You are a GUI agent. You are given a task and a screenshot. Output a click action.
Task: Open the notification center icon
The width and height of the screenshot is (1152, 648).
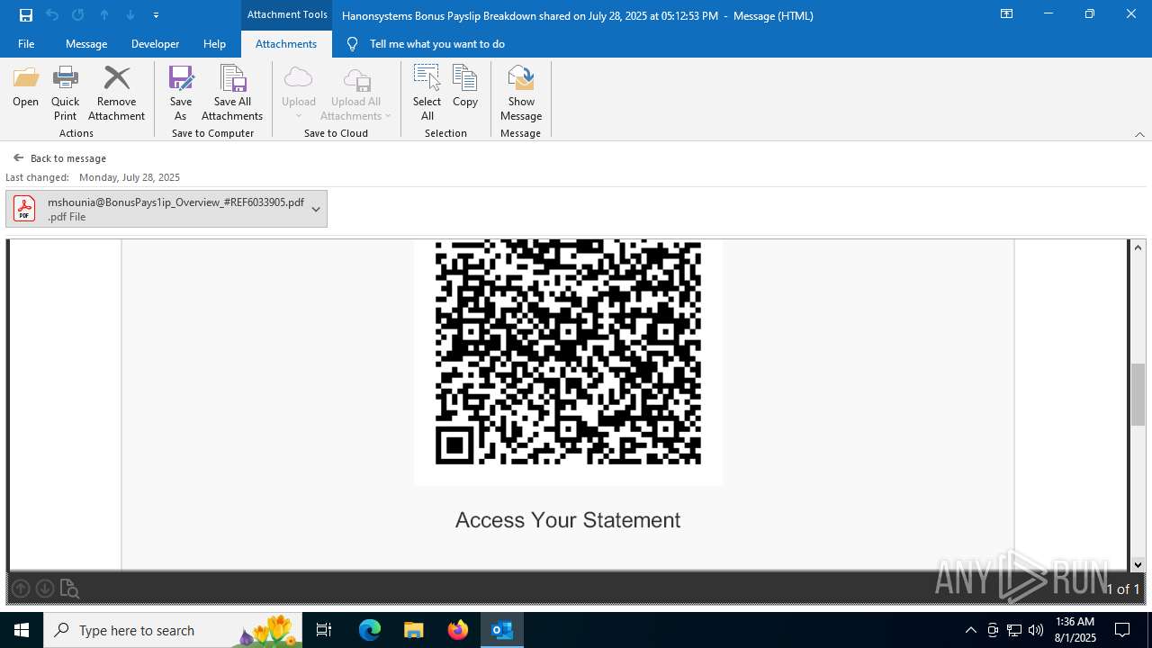(1122, 630)
